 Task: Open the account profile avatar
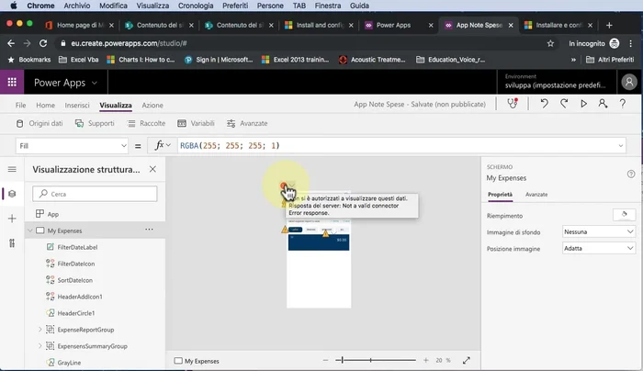coord(629,82)
